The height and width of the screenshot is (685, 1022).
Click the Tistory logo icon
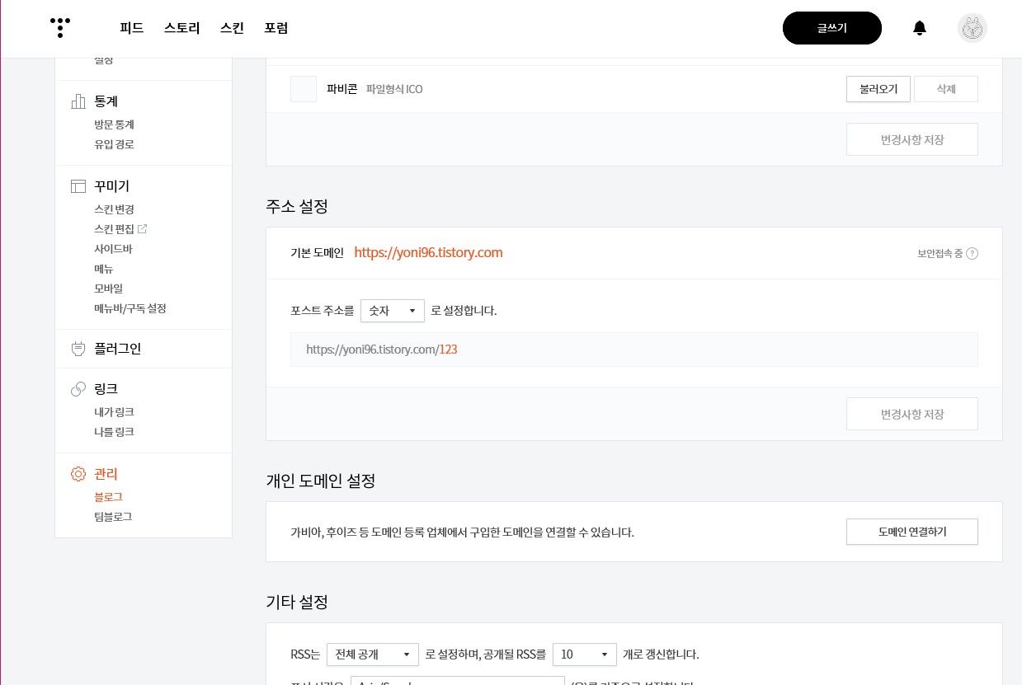[x=60, y=28]
